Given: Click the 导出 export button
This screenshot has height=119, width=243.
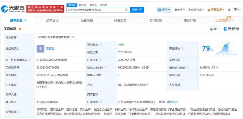Looking at the screenshot, I should click(214, 29).
